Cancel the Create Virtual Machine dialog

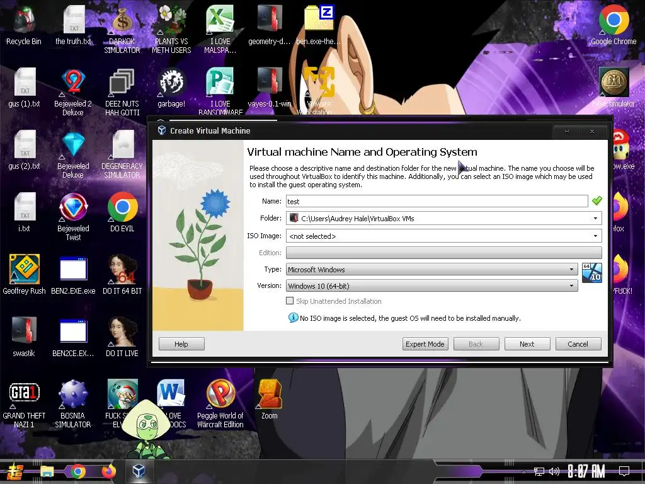coord(578,344)
